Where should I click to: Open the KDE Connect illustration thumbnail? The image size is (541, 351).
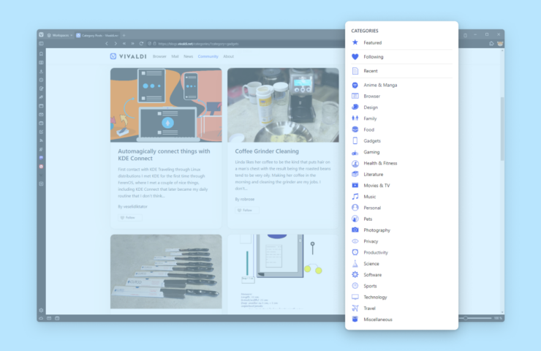(166, 105)
